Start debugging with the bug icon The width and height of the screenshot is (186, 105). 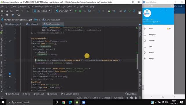coord(80,11)
